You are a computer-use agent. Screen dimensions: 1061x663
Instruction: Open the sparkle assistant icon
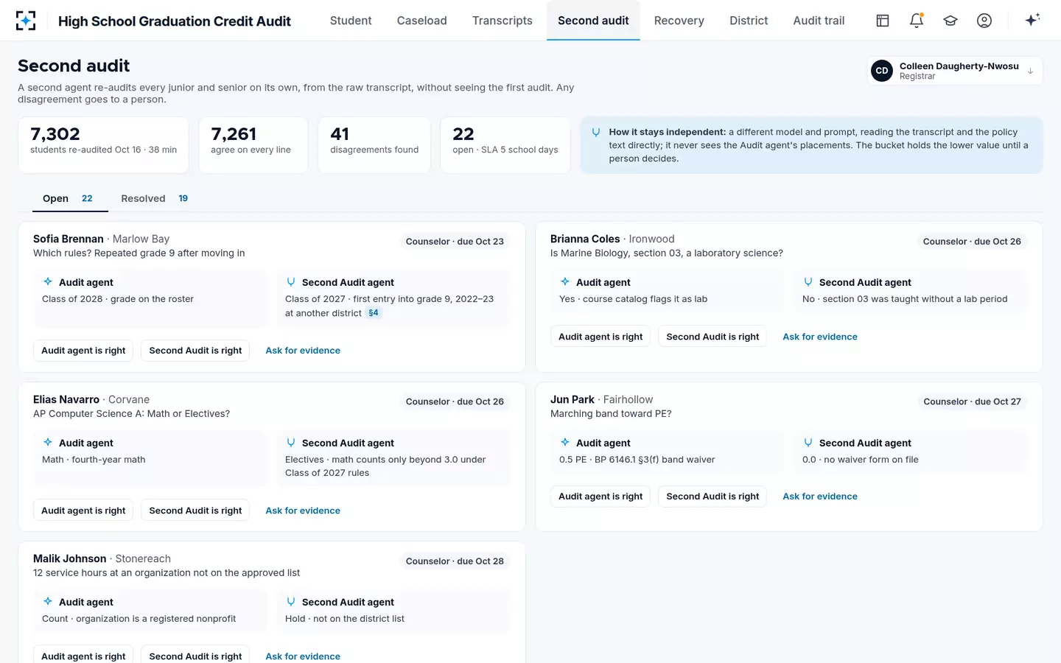[1032, 20]
